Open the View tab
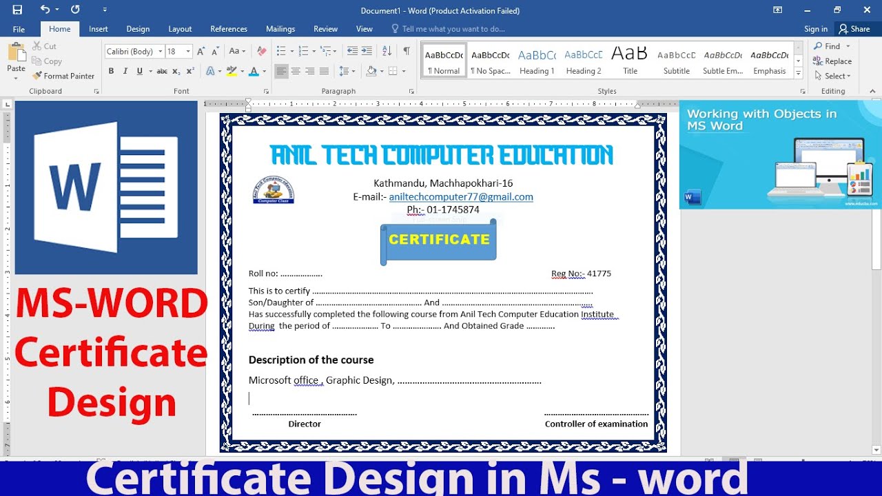 click(x=365, y=29)
